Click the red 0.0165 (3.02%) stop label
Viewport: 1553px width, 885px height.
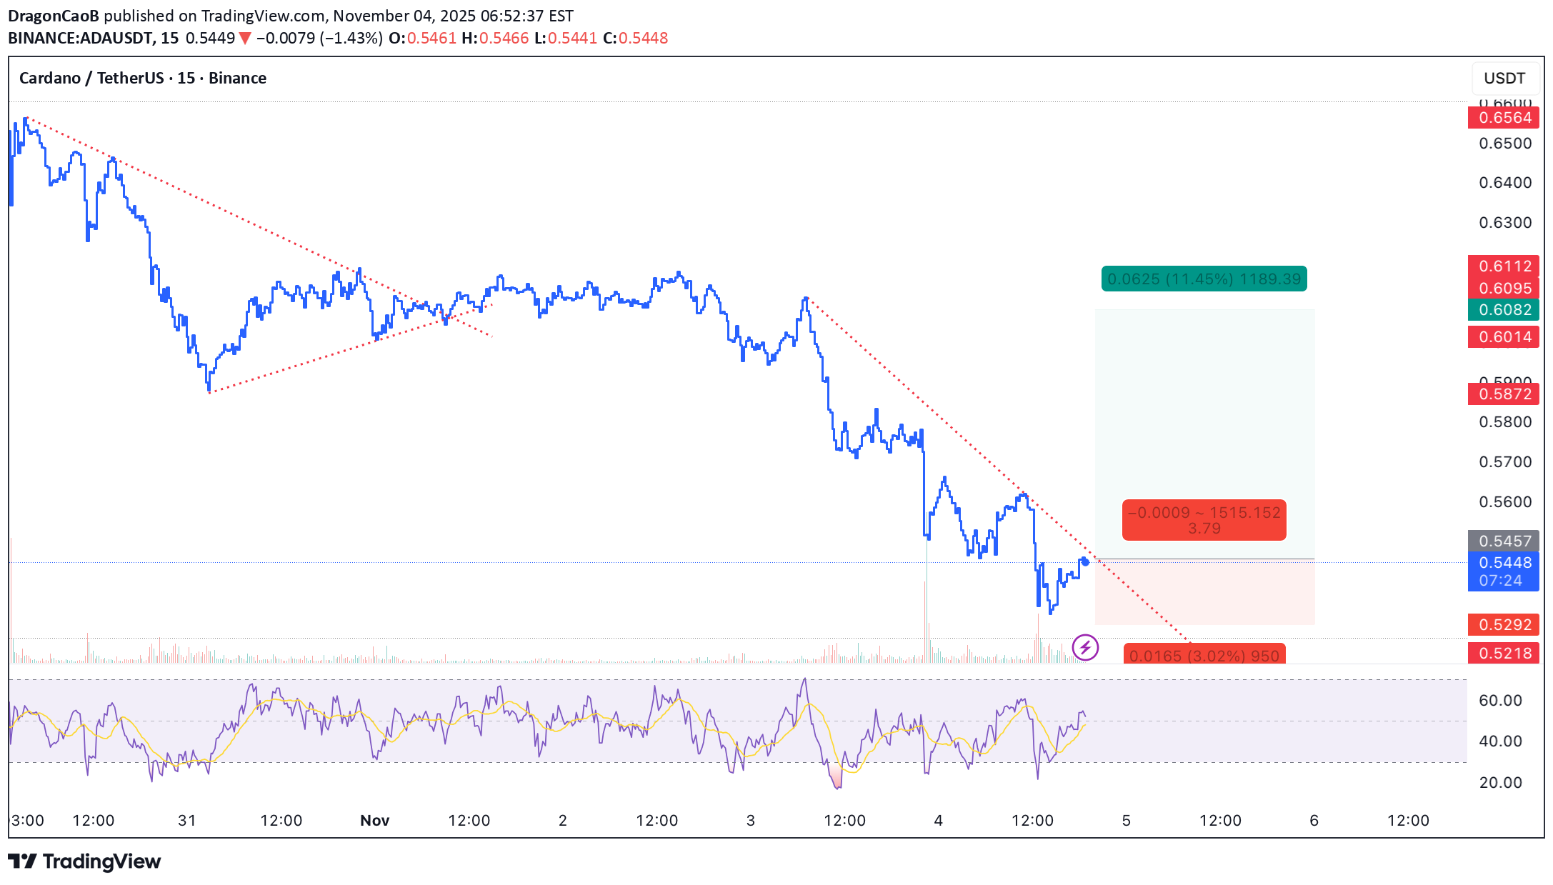click(1204, 654)
